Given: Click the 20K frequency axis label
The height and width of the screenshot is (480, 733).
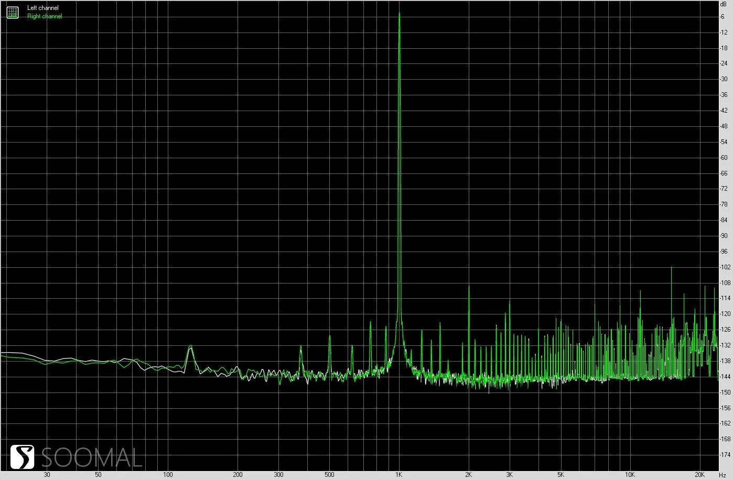Looking at the screenshot, I should point(700,475).
